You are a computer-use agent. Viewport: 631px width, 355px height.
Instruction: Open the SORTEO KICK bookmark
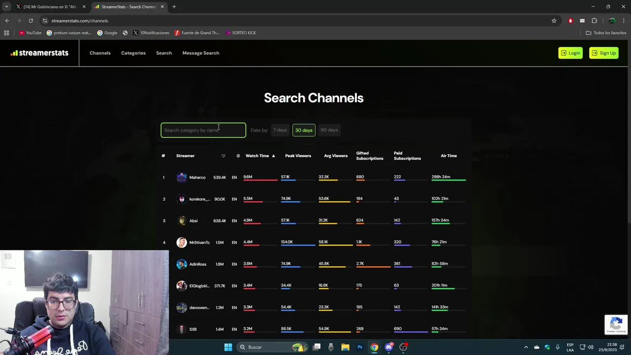click(241, 33)
